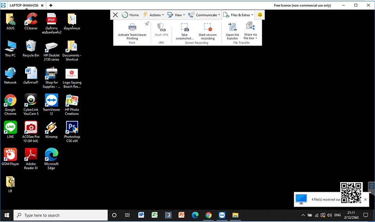
Task: Show hidden system tray icons
Action: 303,215
